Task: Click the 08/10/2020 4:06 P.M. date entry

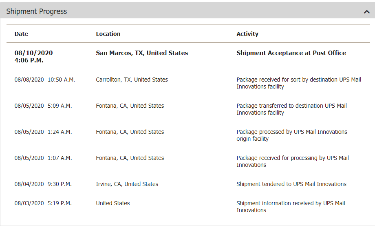Action: pos(33,56)
